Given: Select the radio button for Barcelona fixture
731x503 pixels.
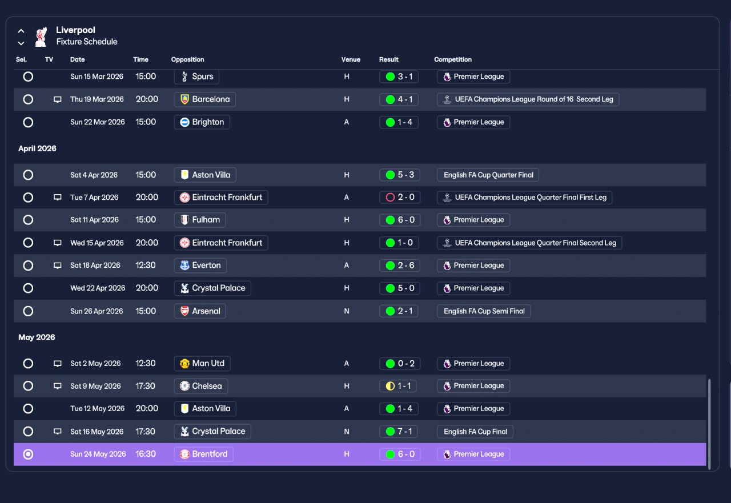Looking at the screenshot, I should point(28,99).
